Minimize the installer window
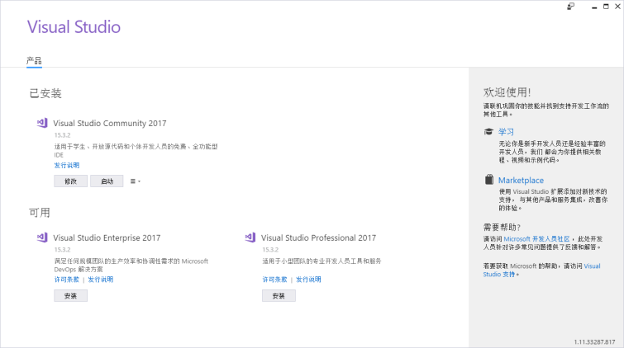The image size is (624, 348). point(594,7)
